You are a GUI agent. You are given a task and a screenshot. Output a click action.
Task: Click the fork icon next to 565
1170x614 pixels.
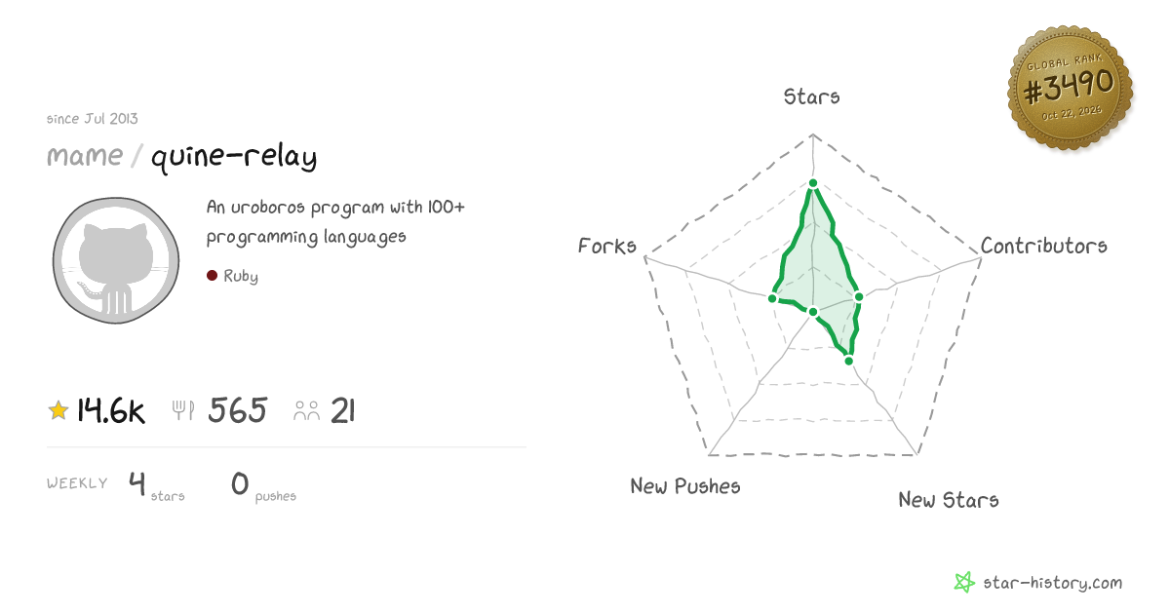click(182, 411)
